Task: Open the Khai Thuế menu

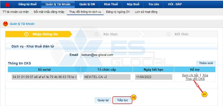Action: (111, 4)
